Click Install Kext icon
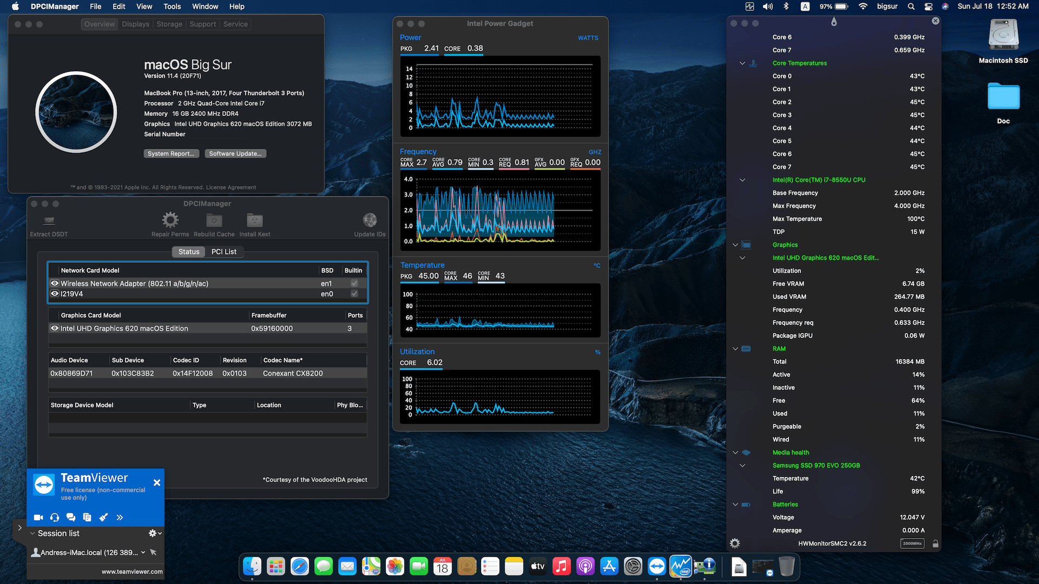The image size is (1039, 584). pyautogui.click(x=255, y=220)
